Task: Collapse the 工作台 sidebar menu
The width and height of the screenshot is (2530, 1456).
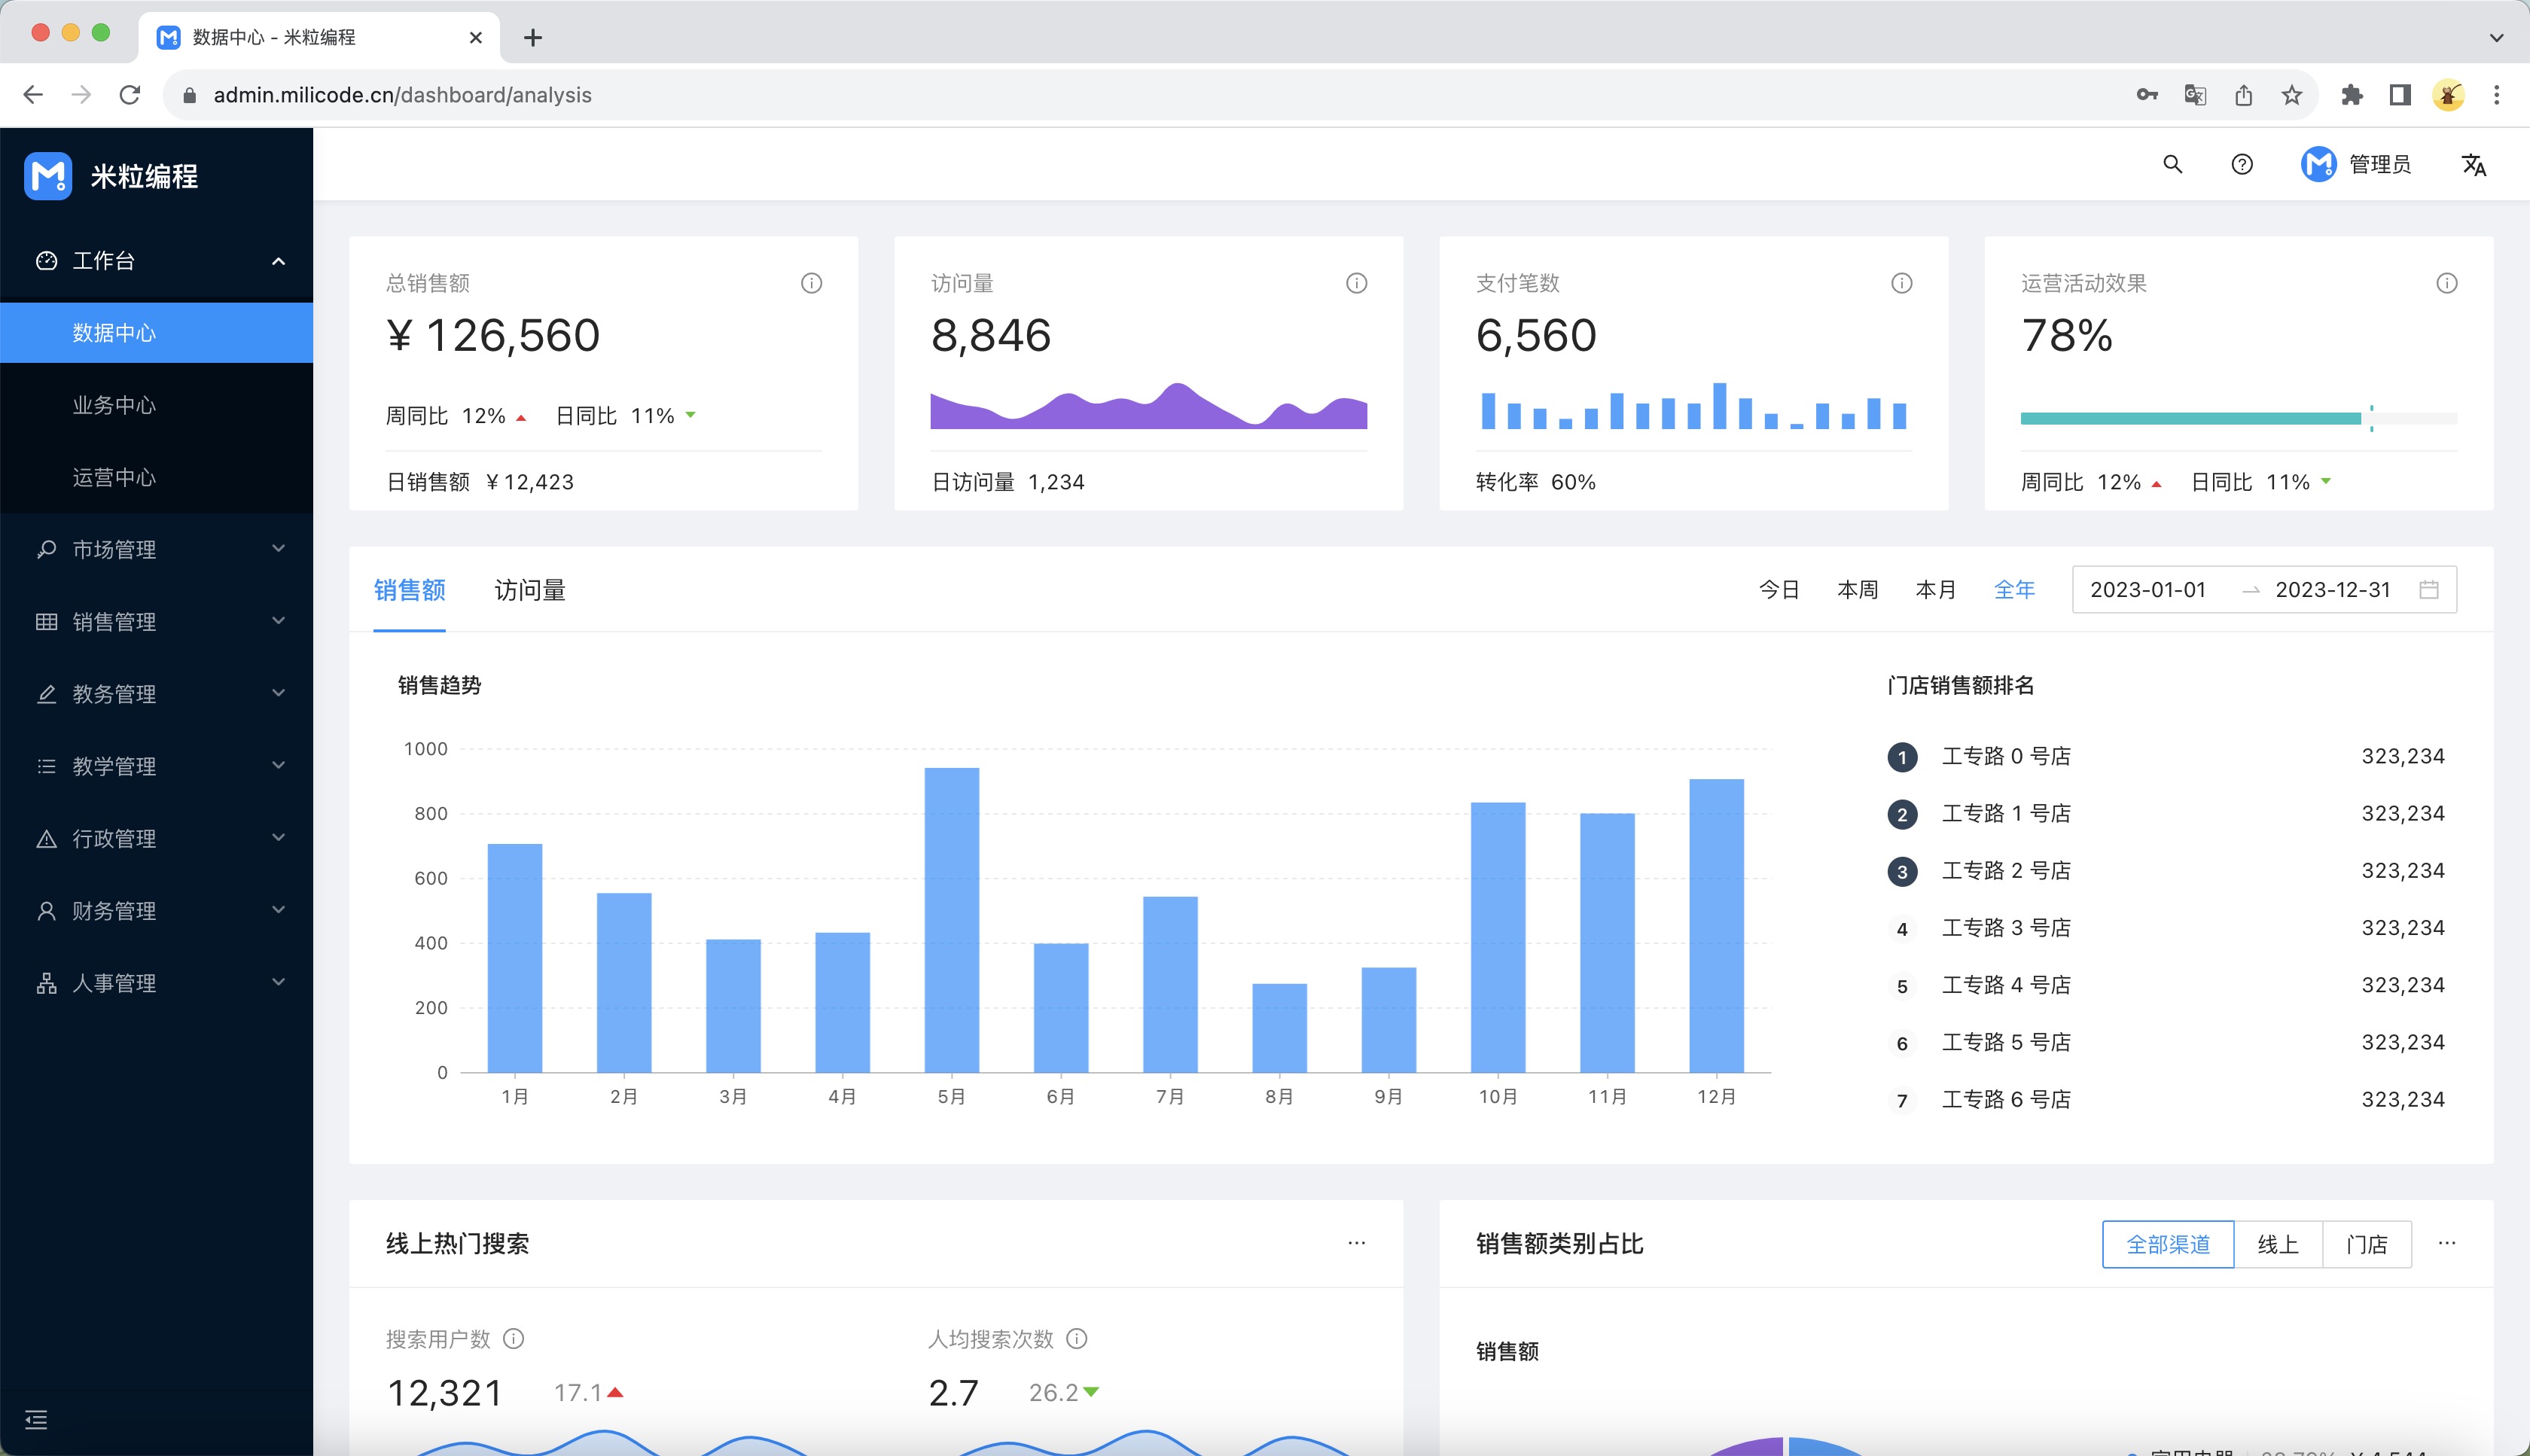Action: (x=156, y=261)
